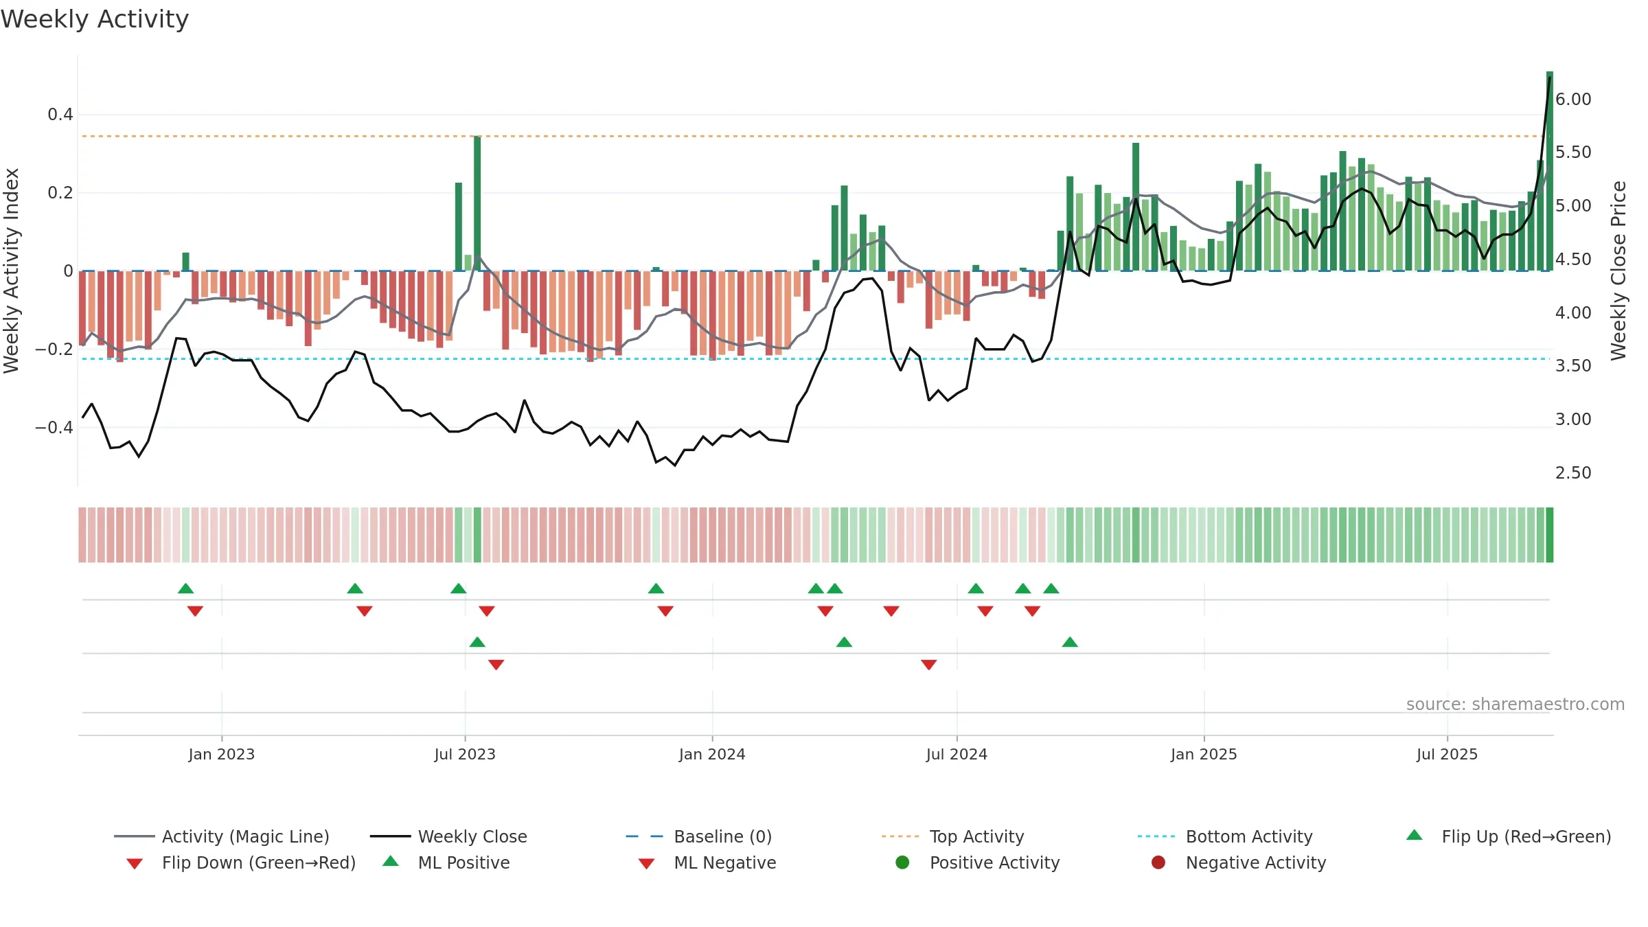This screenshot has width=1648, height=927.
Task: Click the red ML Negative legend triangle icon
Action: coord(647,864)
